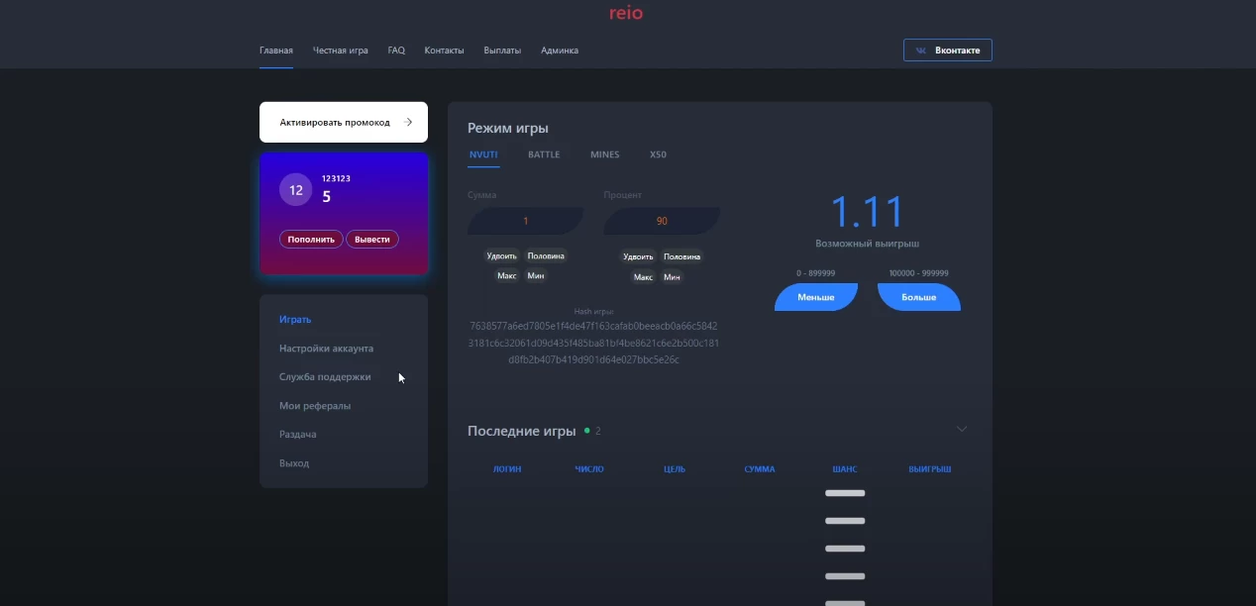
Task: Click the СУММА column header
Action: pyautogui.click(x=760, y=468)
